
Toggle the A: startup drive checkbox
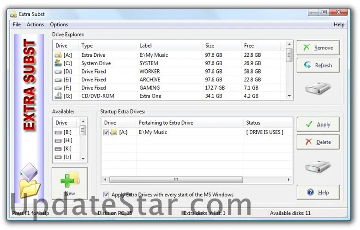[106, 133]
